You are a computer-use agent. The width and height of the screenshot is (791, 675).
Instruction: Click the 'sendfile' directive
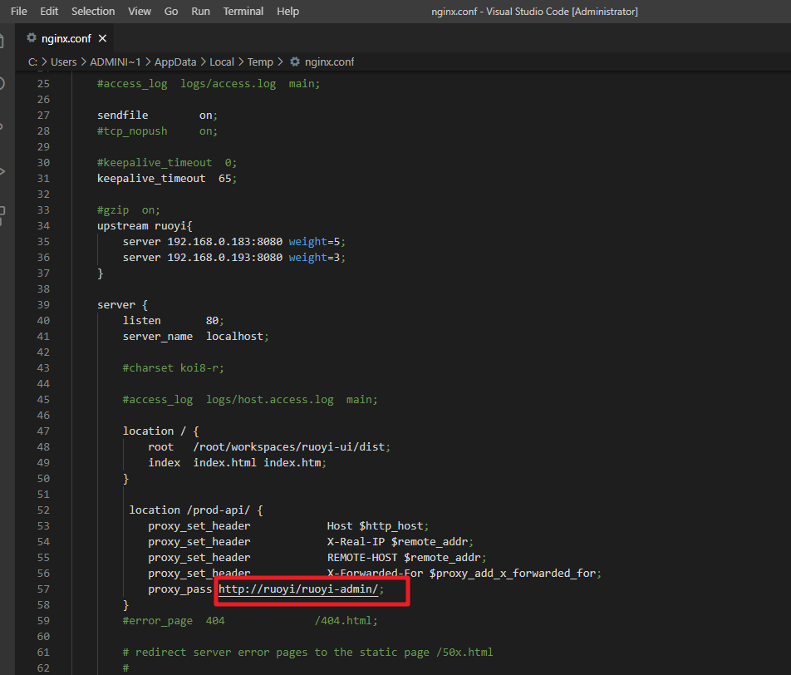pyautogui.click(x=123, y=115)
